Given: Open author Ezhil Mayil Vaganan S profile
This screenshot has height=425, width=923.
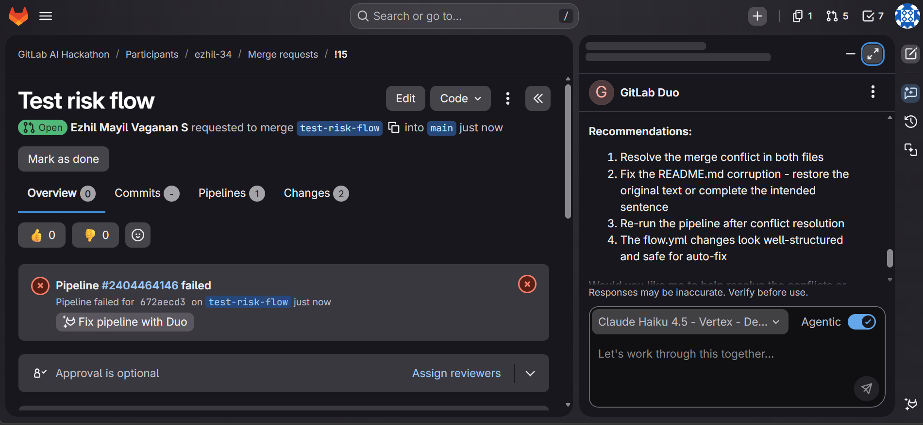Looking at the screenshot, I should [129, 127].
